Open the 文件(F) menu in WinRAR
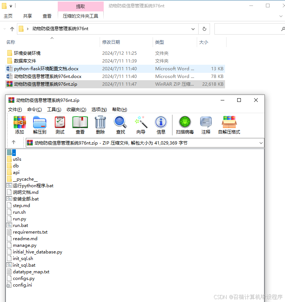This screenshot has height=302, width=285. coord(15,110)
